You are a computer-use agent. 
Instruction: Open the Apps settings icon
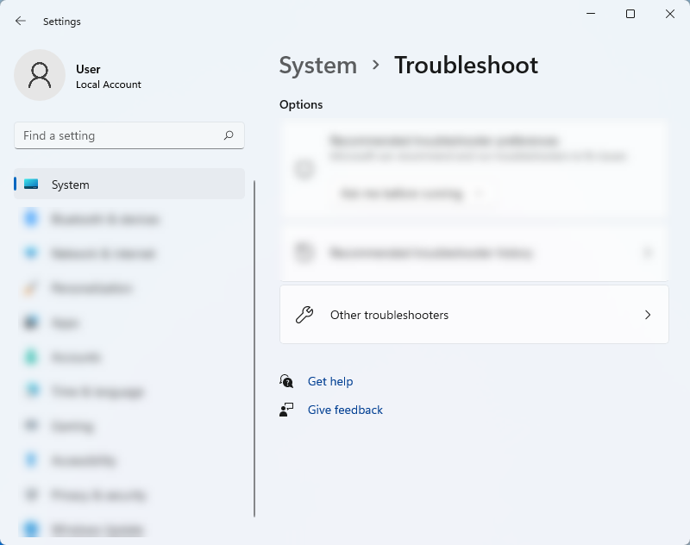click(x=32, y=323)
